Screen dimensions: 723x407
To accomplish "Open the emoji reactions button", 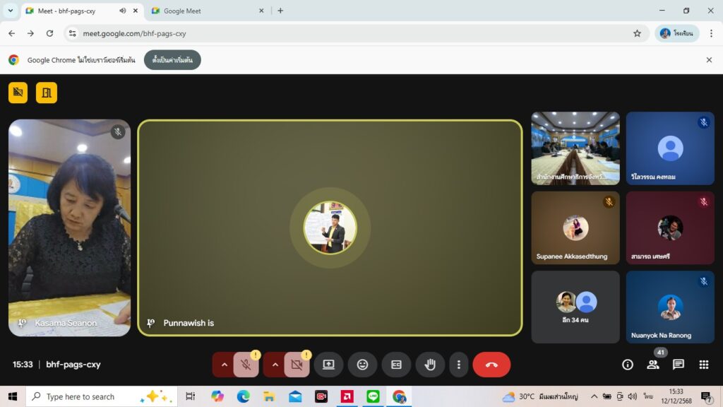I will click(362, 365).
